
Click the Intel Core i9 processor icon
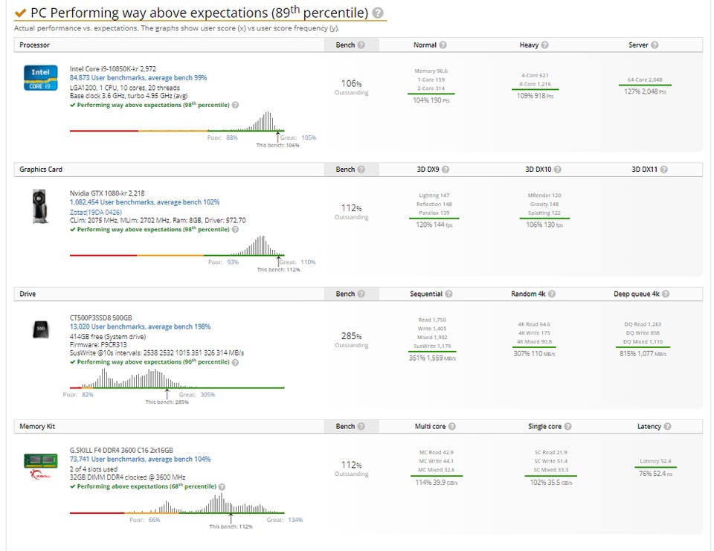tap(39, 78)
